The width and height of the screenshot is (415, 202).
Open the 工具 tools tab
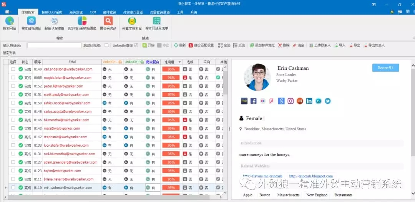pyautogui.click(x=180, y=12)
